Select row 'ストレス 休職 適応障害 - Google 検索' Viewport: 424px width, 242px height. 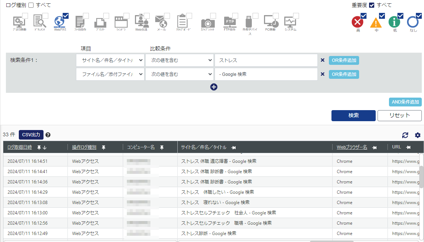(x=211, y=161)
